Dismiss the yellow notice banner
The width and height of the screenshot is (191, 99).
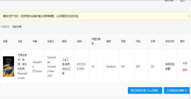189,16
